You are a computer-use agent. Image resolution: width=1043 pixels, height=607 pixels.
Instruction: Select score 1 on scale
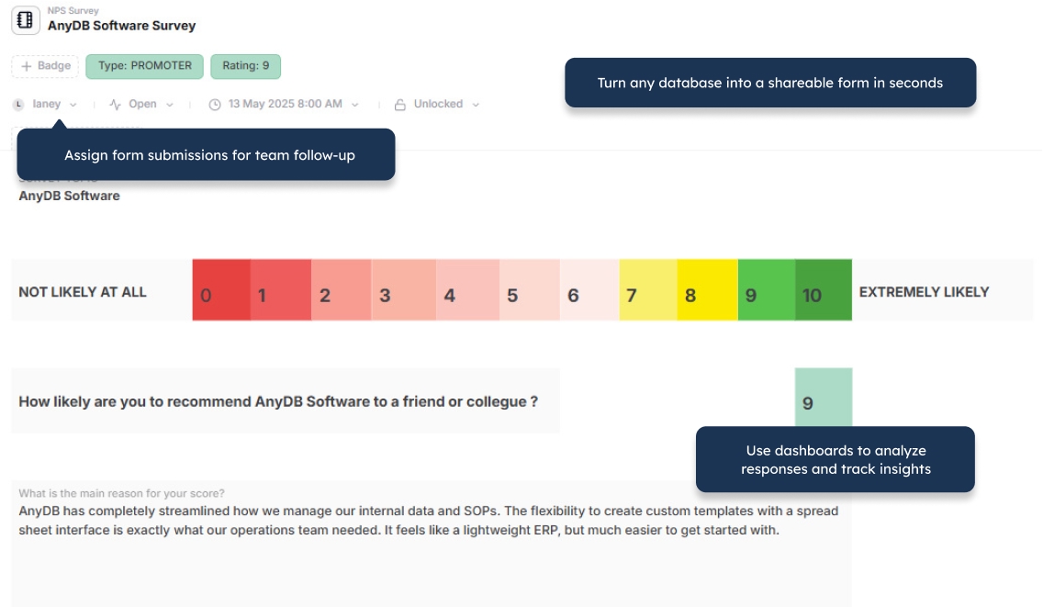pos(281,290)
